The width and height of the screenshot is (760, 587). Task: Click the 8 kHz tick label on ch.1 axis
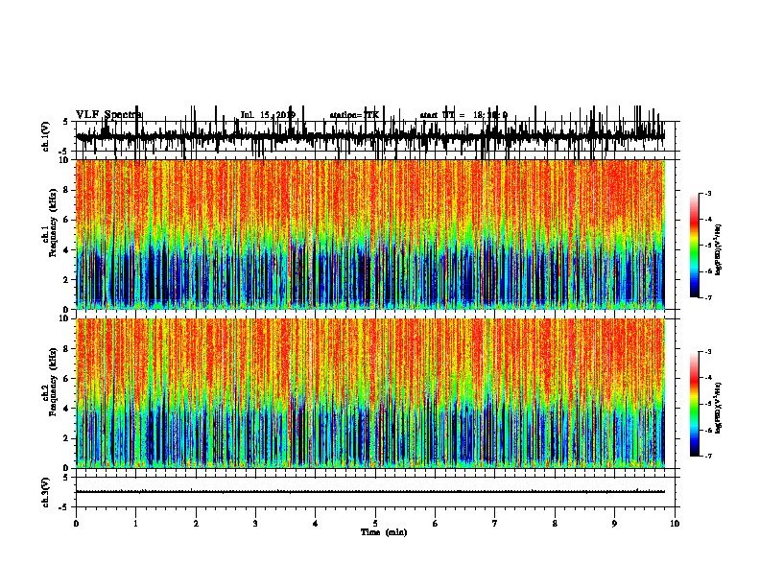(x=66, y=190)
